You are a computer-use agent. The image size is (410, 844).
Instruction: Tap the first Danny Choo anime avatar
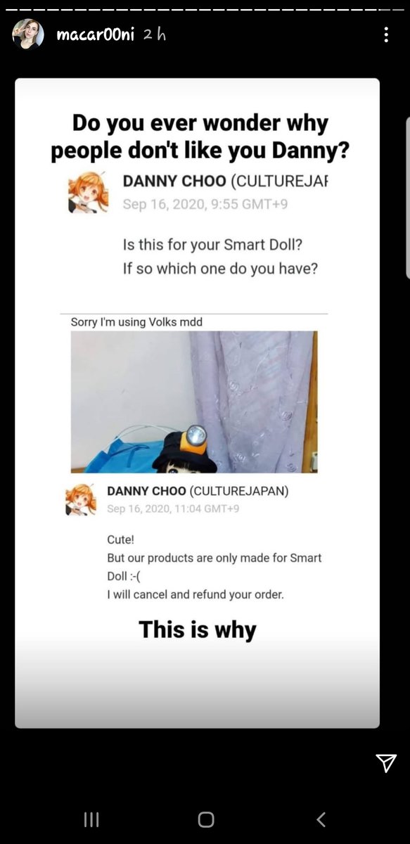[89, 191]
